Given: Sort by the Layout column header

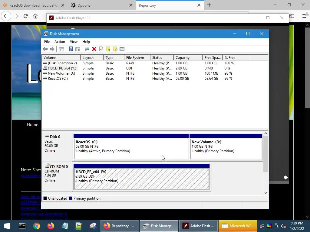Looking at the screenshot, I should (92, 58).
